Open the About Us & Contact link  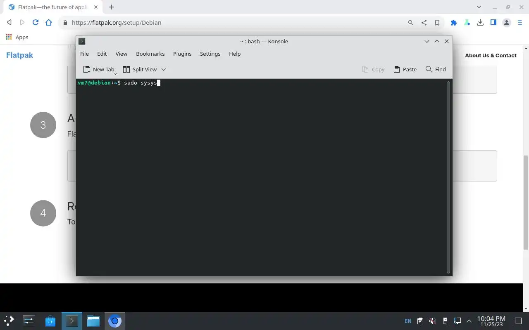point(491,55)
